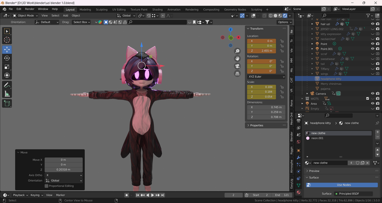Hide hair uzi in viewport

point(372,24)
